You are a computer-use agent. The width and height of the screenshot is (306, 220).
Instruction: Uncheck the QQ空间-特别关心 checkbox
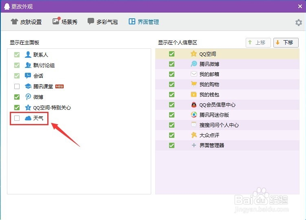point(17,107)
